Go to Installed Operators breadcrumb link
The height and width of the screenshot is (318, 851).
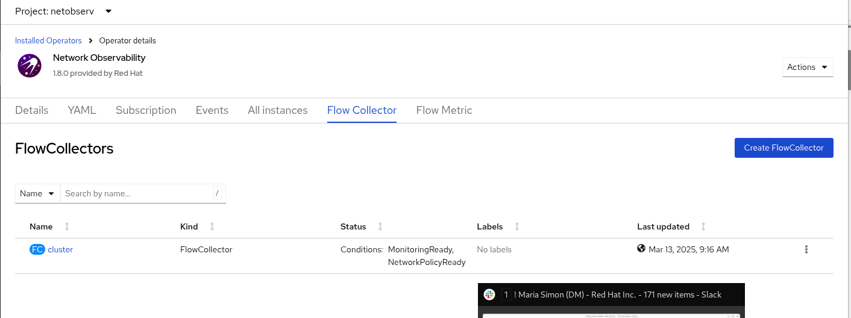[48, 40]
